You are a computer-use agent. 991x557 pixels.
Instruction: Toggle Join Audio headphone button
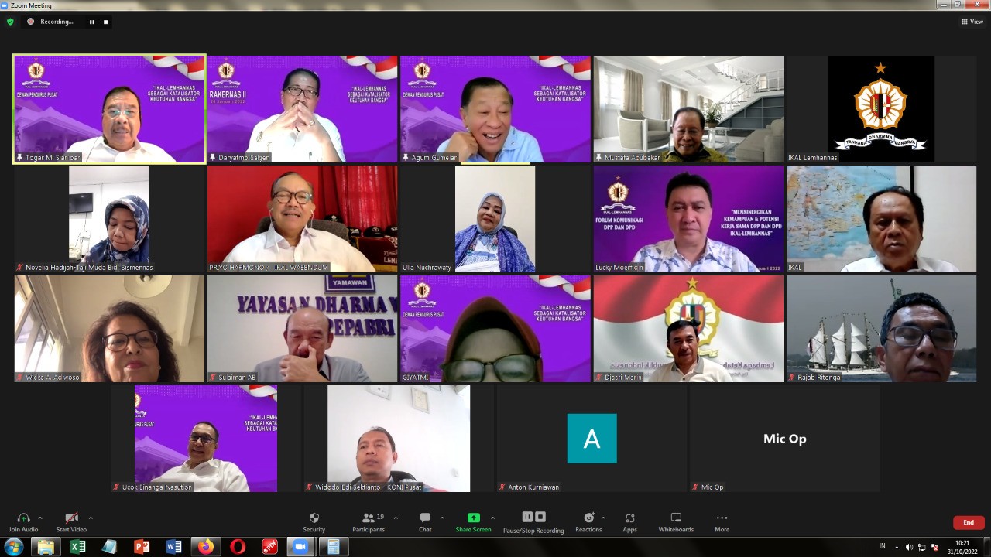coord(23,521)
